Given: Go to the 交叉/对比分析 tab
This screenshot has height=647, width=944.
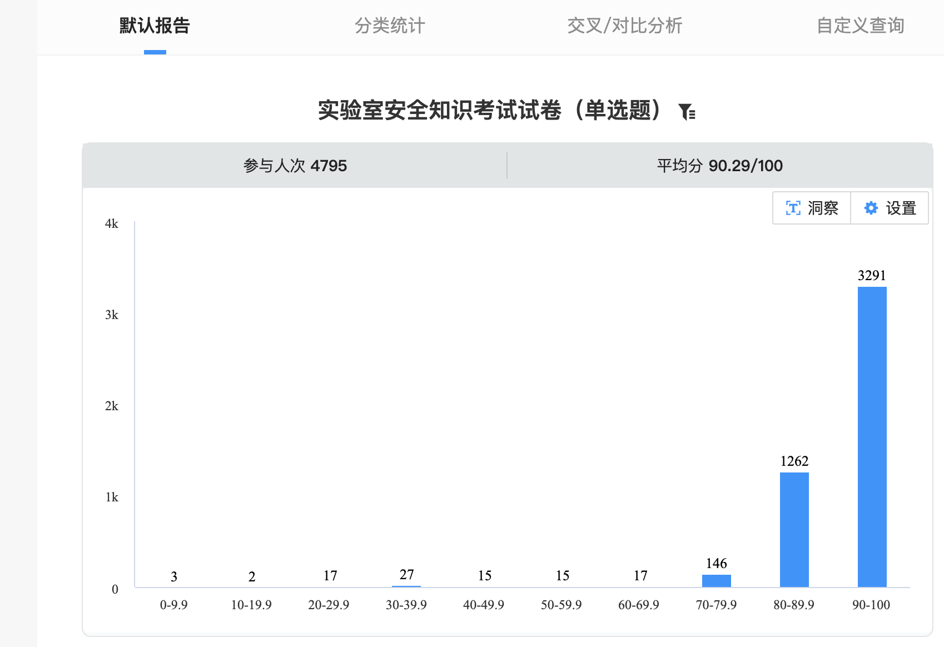Looking at the screenshot, I should 624,26.
